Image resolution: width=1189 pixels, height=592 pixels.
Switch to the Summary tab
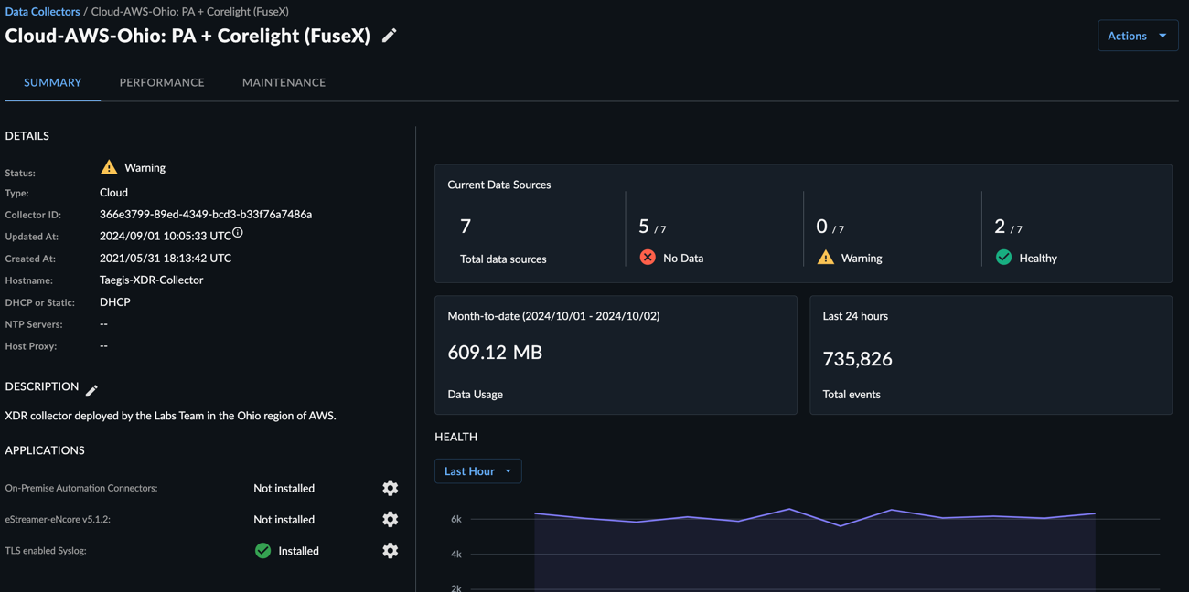click(53, 82)
